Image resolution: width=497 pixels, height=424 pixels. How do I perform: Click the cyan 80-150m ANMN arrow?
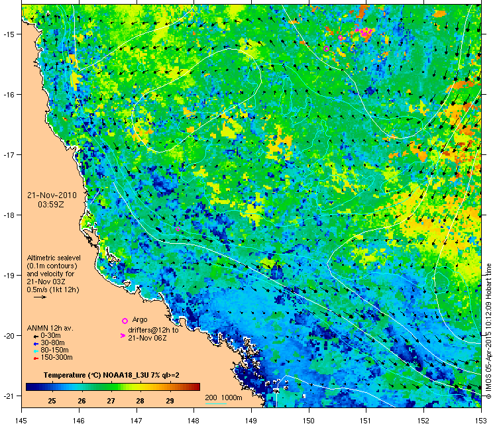[x=36, y=351]
